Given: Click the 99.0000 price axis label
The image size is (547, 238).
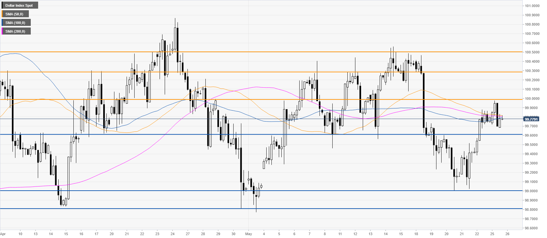Looking at the screenshot, I should pos(532,191).
